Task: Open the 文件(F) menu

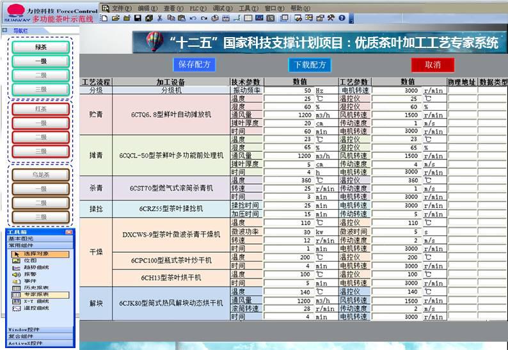Action: (121, 8)
